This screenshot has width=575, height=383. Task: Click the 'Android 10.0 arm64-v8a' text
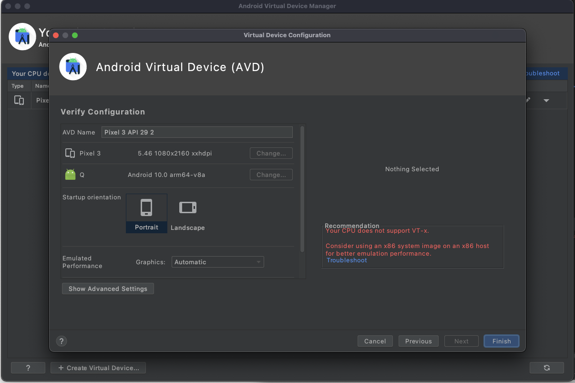pyautogui.click(x=166, y=175)
